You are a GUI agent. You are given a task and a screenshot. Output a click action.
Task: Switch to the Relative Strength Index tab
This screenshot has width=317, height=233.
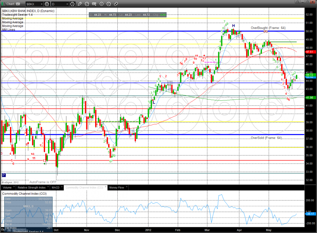tap(31, 187)
